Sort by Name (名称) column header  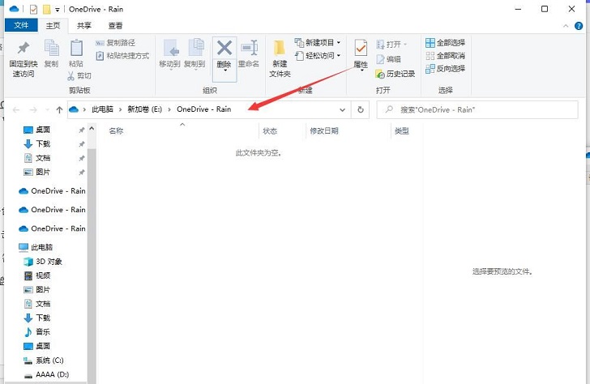pyautogui.click(x=116, y=131)
